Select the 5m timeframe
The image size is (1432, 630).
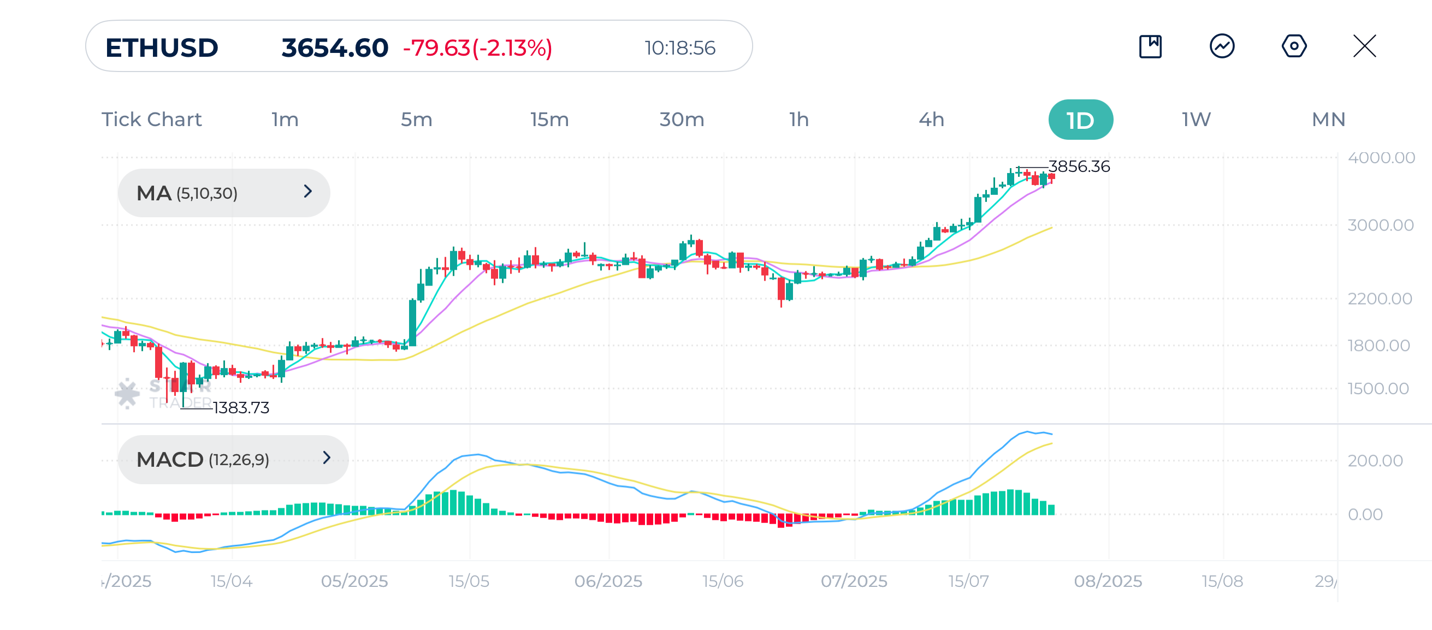tap(416, 120)
